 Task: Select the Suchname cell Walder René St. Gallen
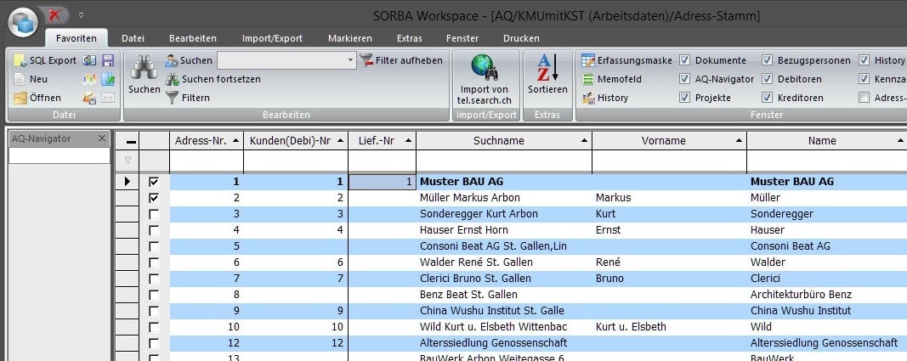point(504,262)
